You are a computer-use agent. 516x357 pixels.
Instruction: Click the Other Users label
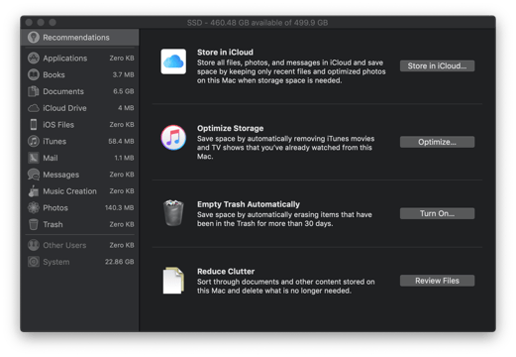64,245
